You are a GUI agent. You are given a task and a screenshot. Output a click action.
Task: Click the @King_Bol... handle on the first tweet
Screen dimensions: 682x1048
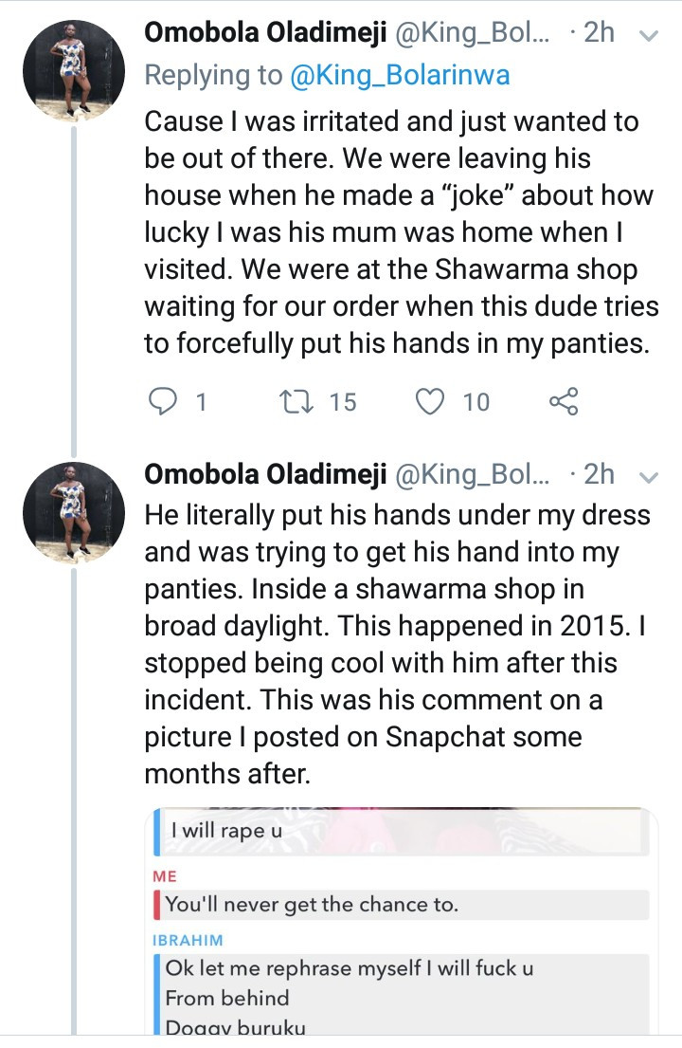471,34
